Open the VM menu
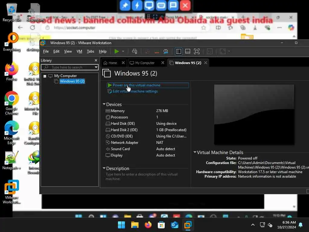Image resolution: width=309 pixels, height=232 pixels. coord(79,51)
